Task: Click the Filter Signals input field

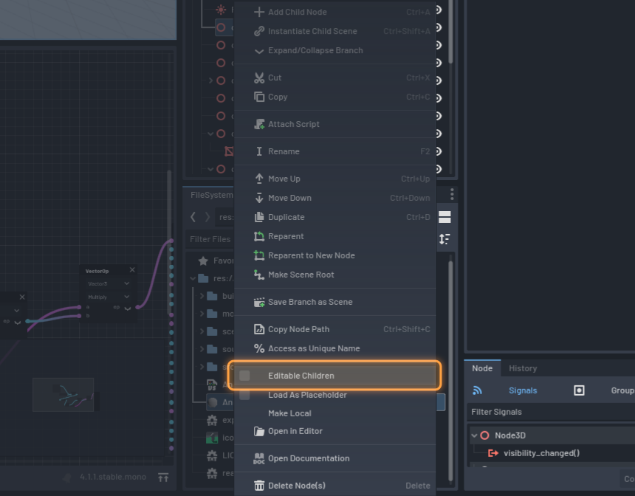Action: tap(550, 412)
